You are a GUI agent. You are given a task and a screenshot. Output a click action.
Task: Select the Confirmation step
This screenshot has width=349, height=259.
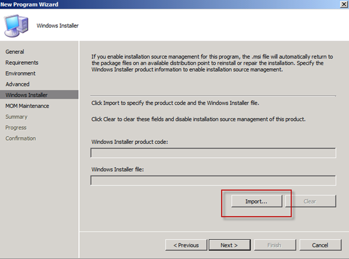20,139
